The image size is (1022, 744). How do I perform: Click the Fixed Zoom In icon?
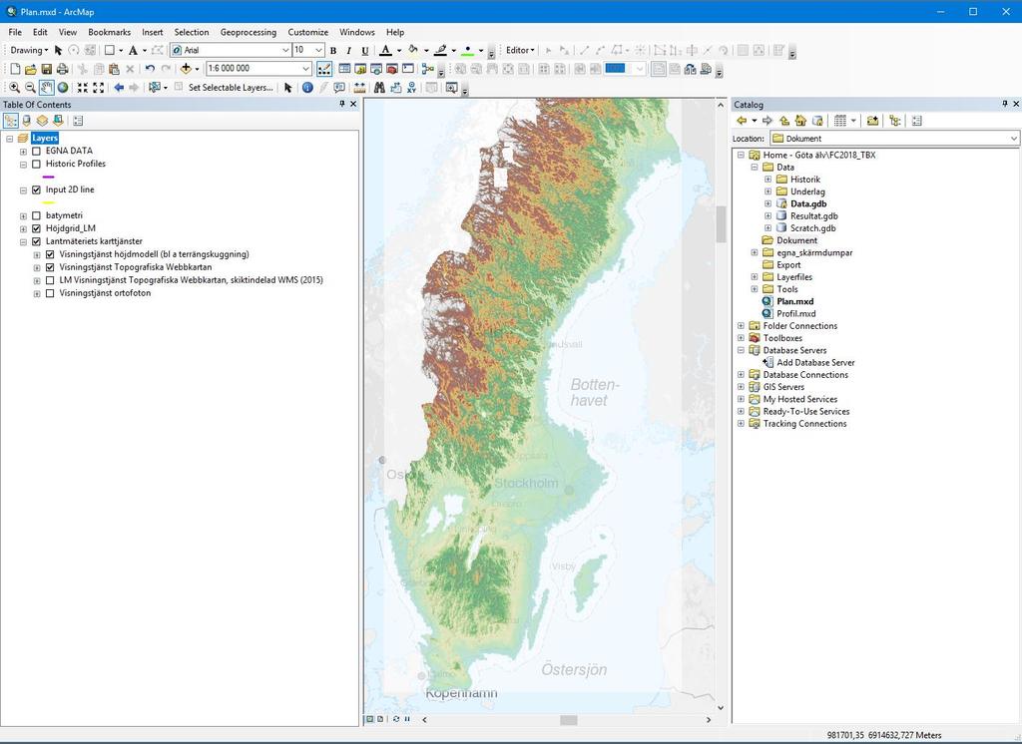[83, 88]
